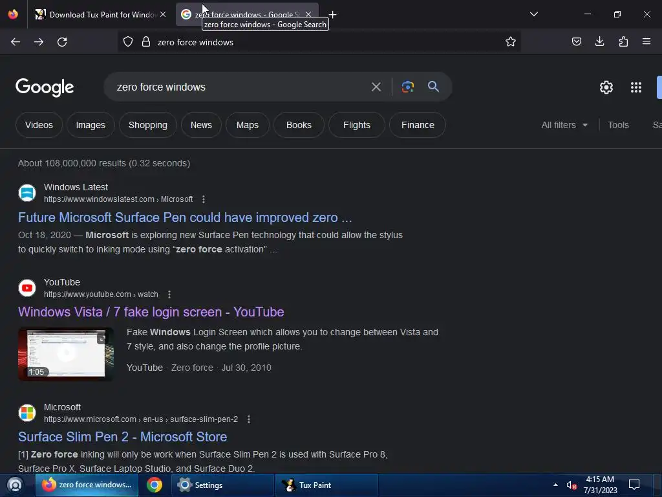Viewport: 662px width, 497px height.
Task: Filter results by Videos
Action: tap(39, 125)
